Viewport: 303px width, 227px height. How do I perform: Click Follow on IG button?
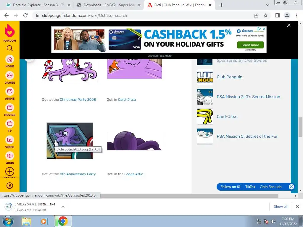click(230, 187)
